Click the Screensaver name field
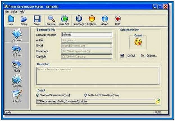The height and width of the screenshot is (121, 175). [x=87, y=35]
